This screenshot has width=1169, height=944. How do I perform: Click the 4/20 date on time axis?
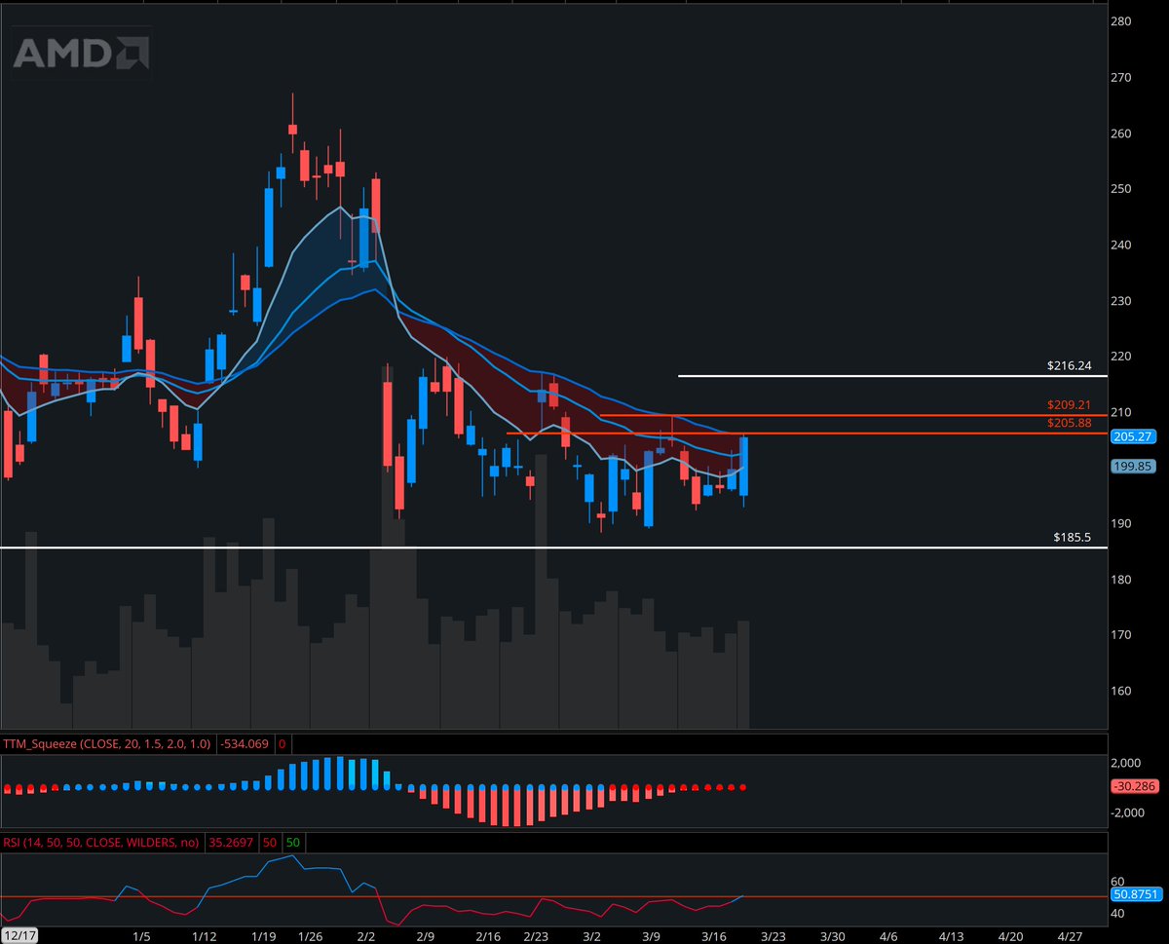[x=1008, y=935]
